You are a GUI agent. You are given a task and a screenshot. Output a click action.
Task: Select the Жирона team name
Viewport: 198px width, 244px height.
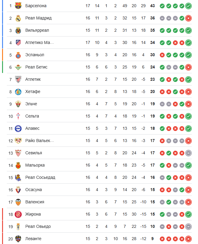(33, 214)
